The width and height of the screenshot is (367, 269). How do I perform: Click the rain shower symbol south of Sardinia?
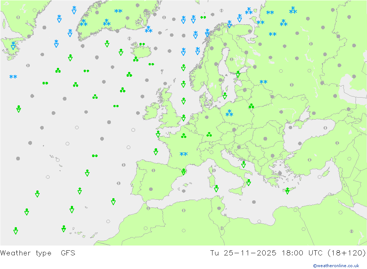217,189
